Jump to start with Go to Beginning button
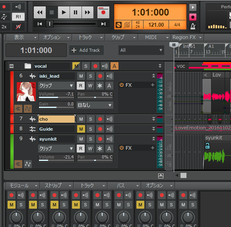 pyautogui.click(x=40, y=24)
